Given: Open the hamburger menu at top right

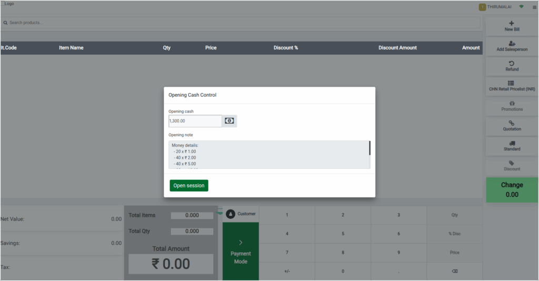Looking at the screenshot, I should [x=534, y=7].
